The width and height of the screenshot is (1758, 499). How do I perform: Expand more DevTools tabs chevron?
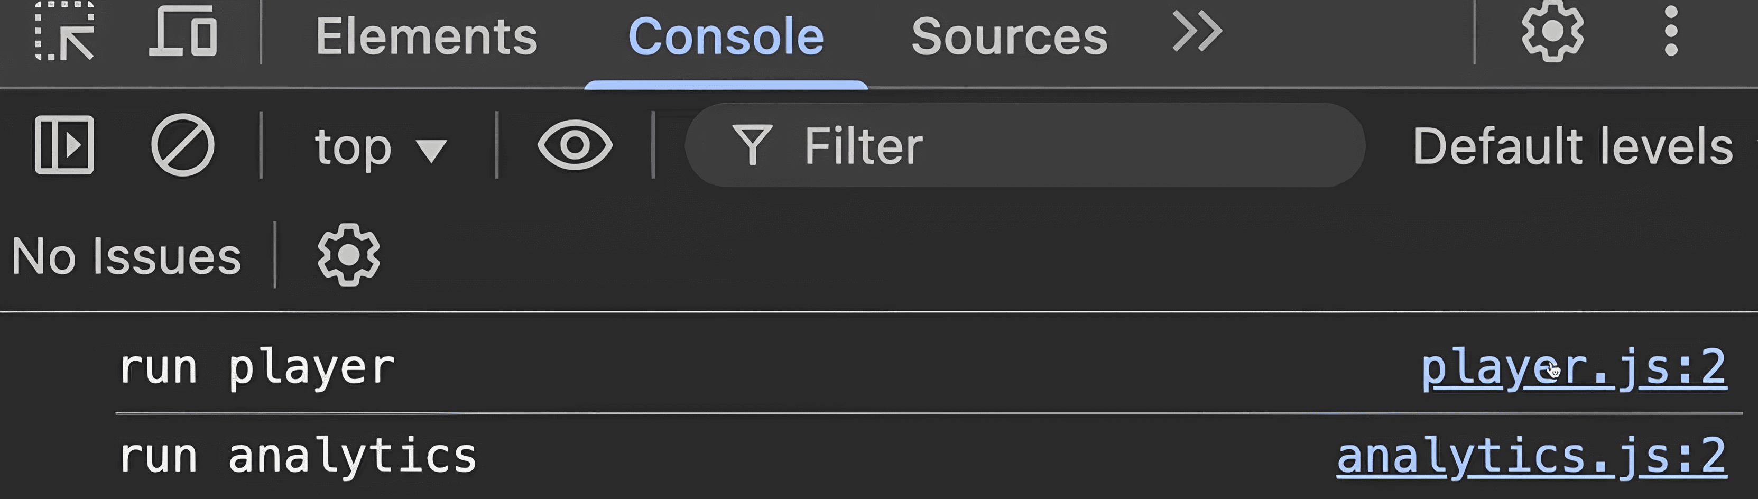[x=1197, y=32]
